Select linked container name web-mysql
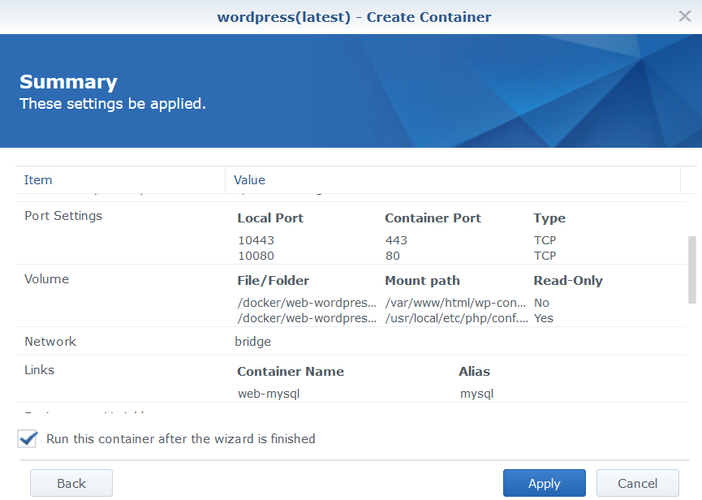The height and width of the screenshot is (500, 702). (x=269, y=394)
